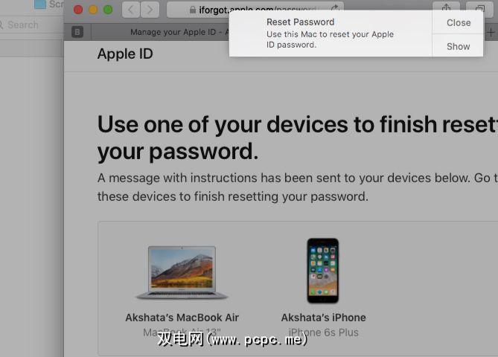Select the Akshata's iPhone label
498x357 pixels.
coord(323,318)
